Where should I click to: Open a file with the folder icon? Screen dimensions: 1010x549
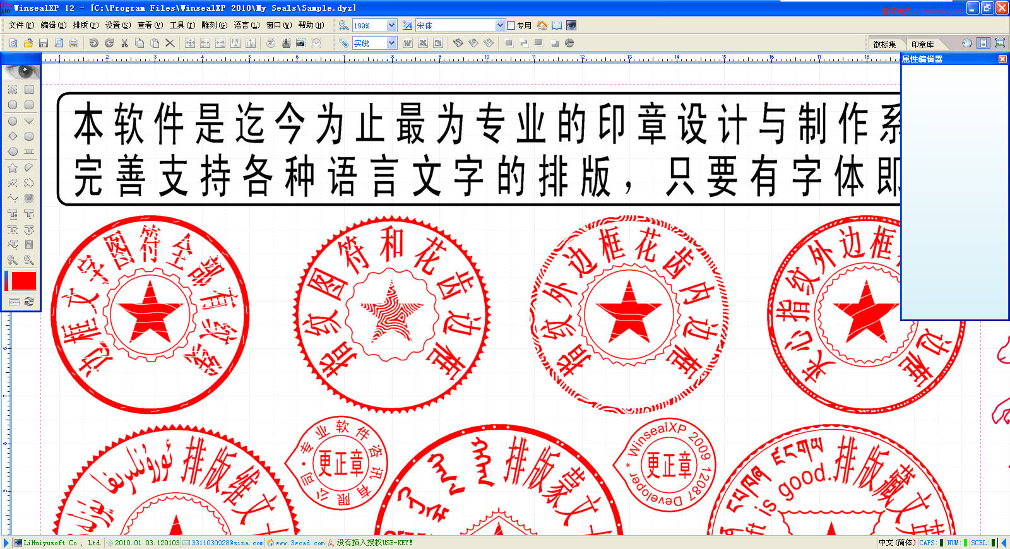[28, 43]
